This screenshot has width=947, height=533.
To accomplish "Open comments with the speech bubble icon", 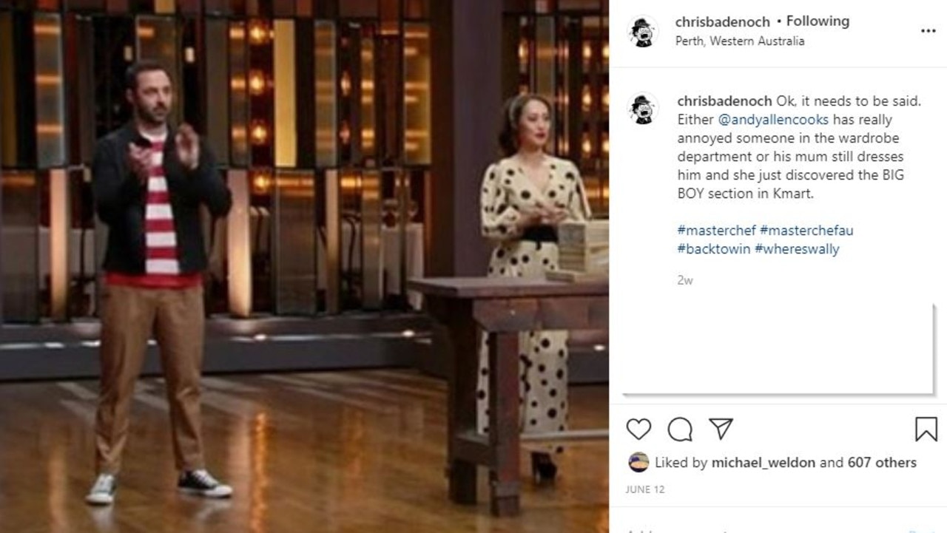I will pyautogui.click(x=680, y=429).
